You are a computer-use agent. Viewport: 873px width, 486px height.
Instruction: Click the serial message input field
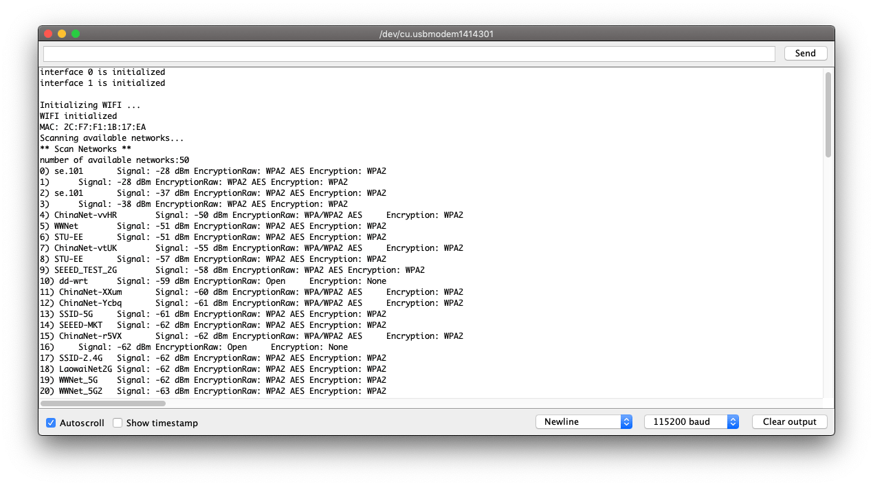[x=409, y=54]
